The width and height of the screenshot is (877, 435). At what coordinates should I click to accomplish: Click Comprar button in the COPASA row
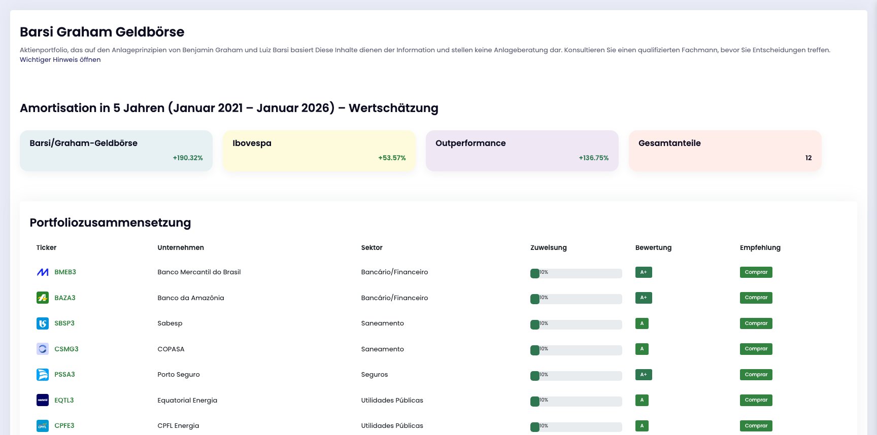point(756,349)
